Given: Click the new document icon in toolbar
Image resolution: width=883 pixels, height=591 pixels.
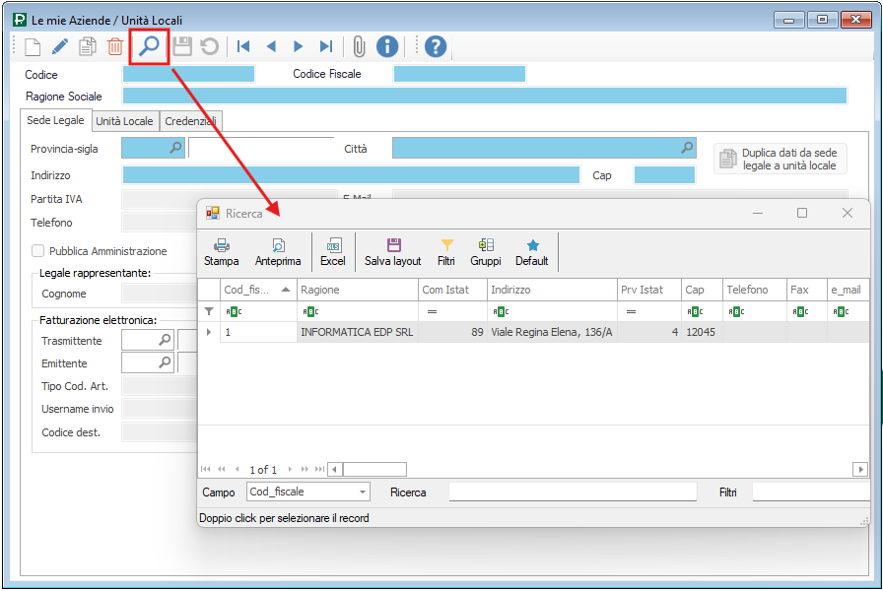Looking at the screenshot, I should click(34, 46).
